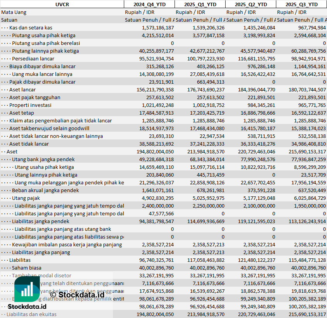The height and width of the screenshot is (318, 327).
Task: Select the Liabilitas dan ekuitas row label
Action: (31, 314)
